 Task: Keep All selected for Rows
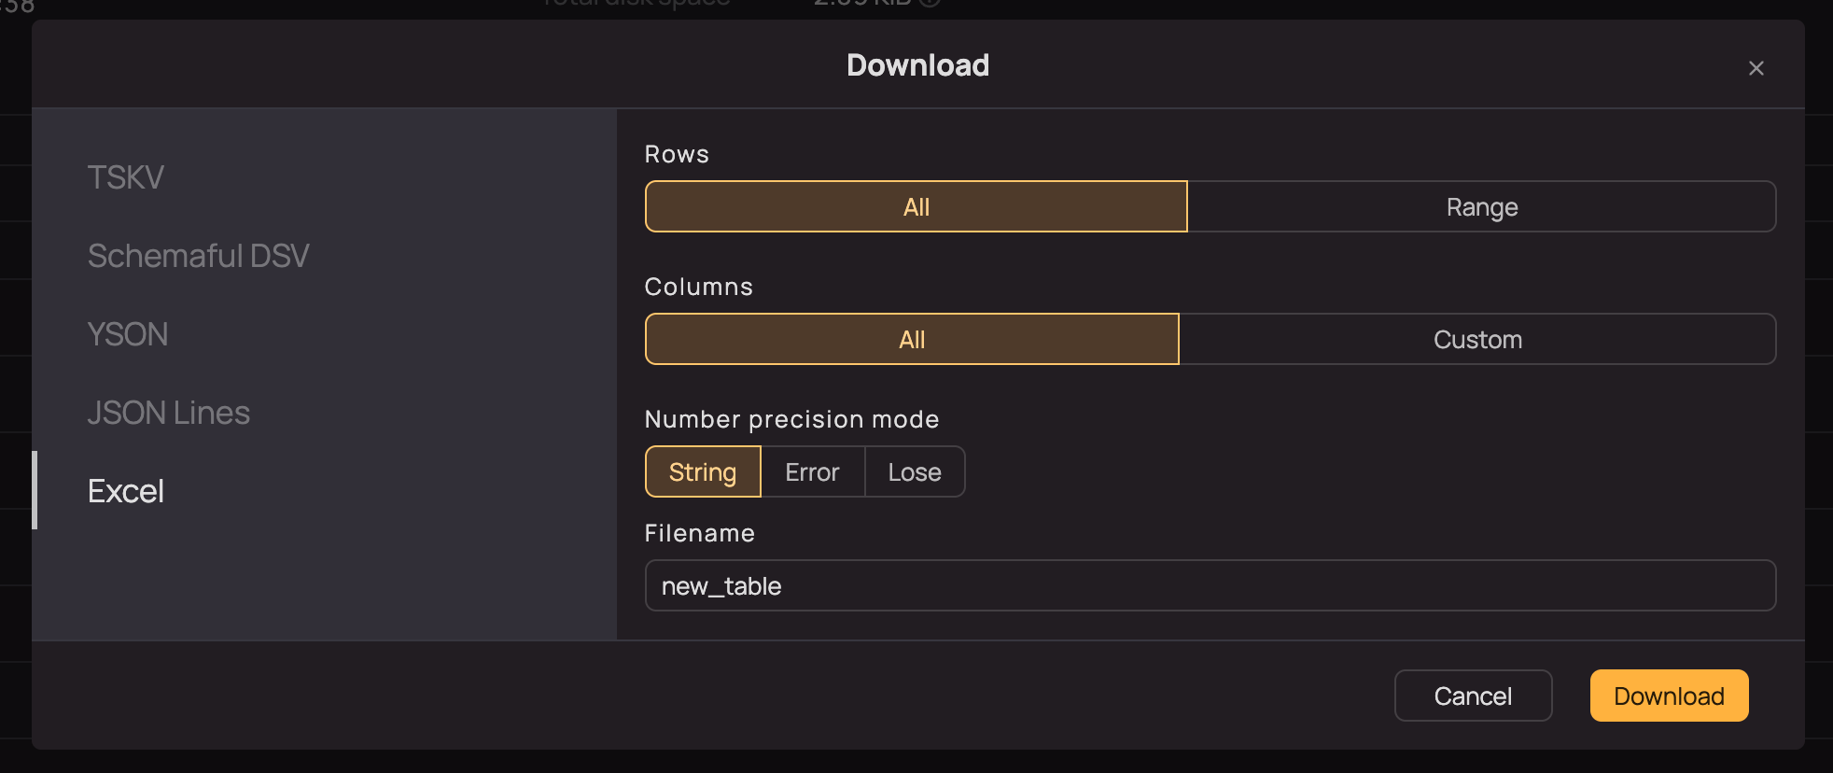[x=916, y=206]
